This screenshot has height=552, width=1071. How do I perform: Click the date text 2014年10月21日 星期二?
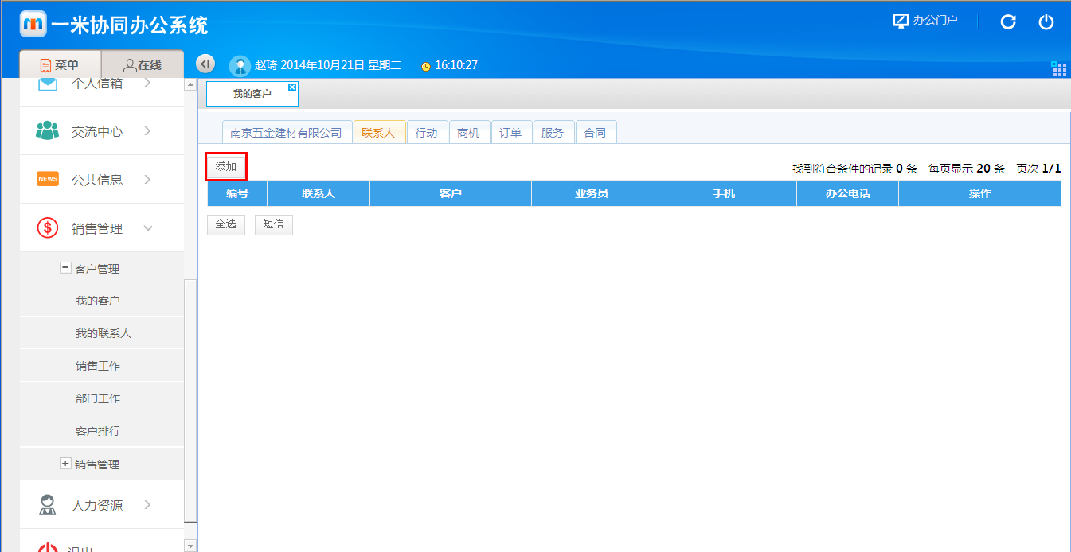341,65
